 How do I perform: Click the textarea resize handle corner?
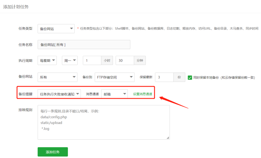coord(168,138)
